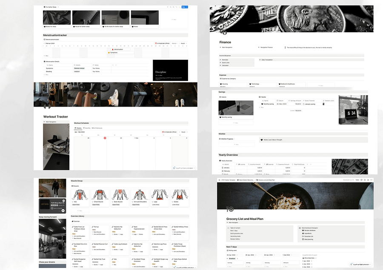
Task: Expand the Quick Links toggle
Action: [220, 63]
